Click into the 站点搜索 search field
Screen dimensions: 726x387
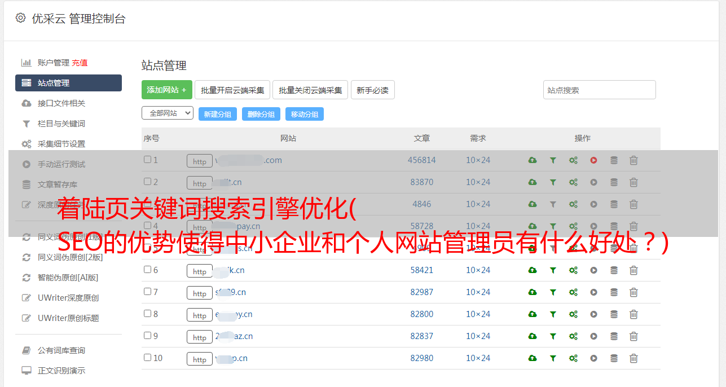600,90
